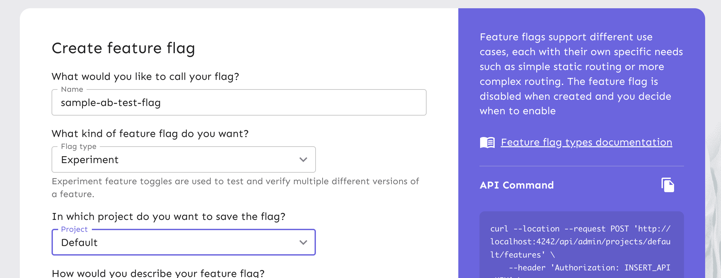Viewport: 721px width, 278px height.
Task: Click the Name field containing sample-ab-test-flag
Action: (239, 103)
